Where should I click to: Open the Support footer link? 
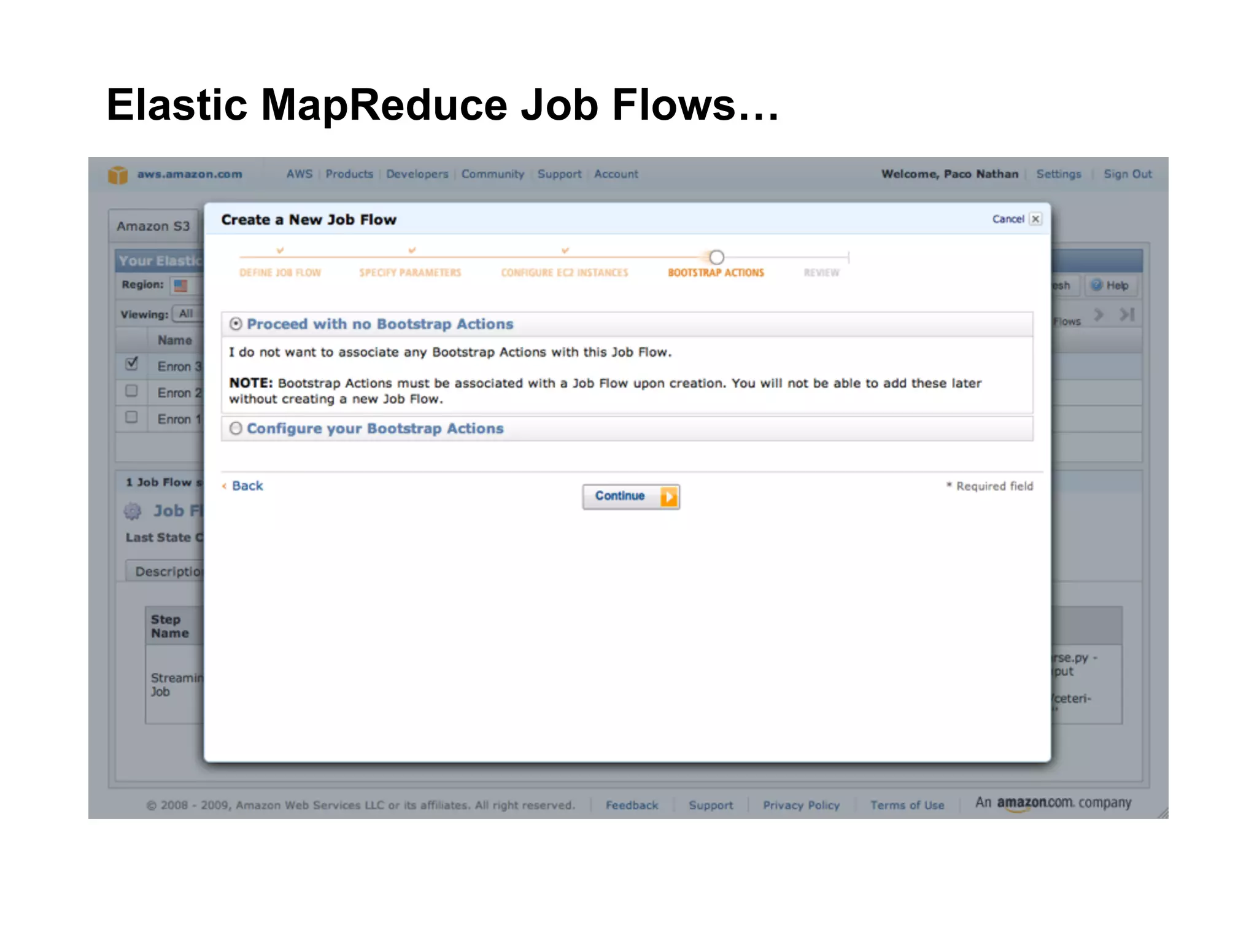pyautogui.click(x=711, y=805)
